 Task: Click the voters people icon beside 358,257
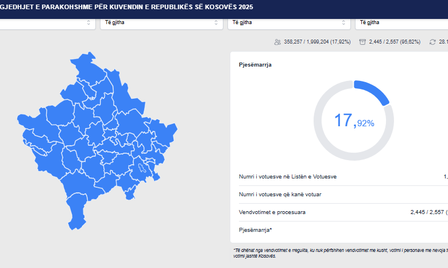(278, 42)
